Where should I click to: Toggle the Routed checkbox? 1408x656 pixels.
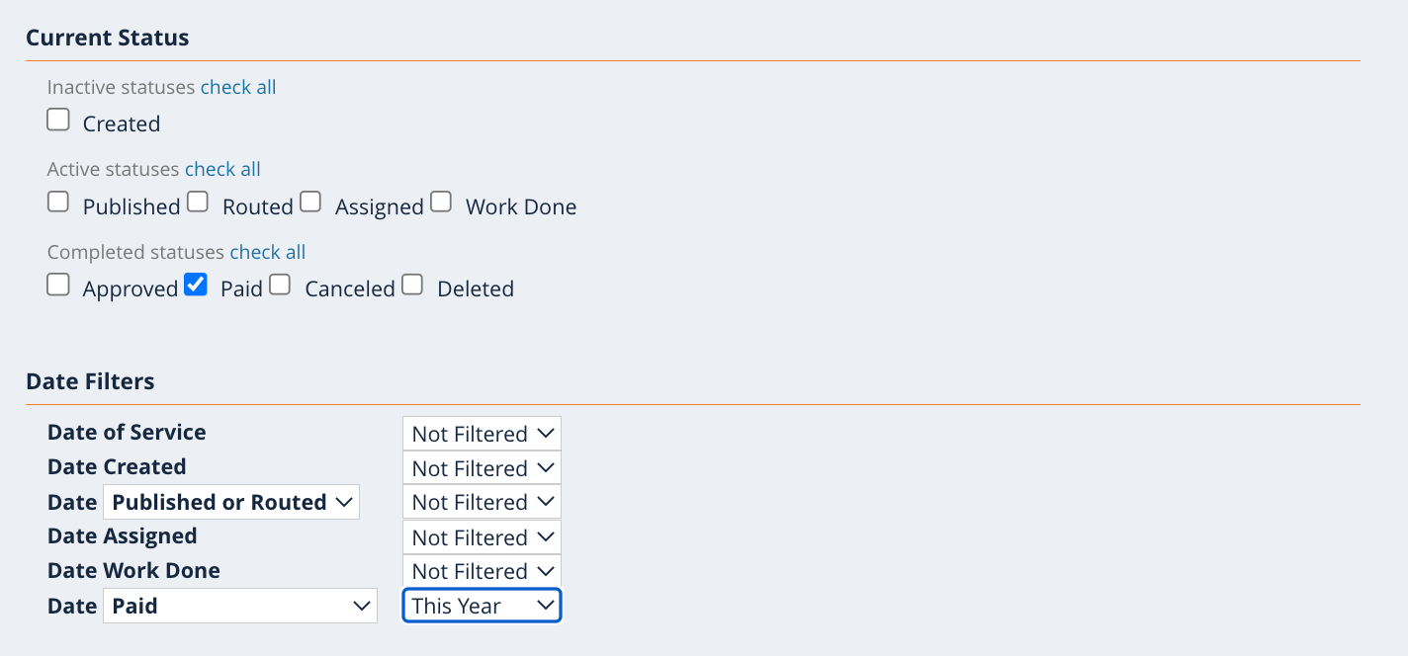point(198,203)
